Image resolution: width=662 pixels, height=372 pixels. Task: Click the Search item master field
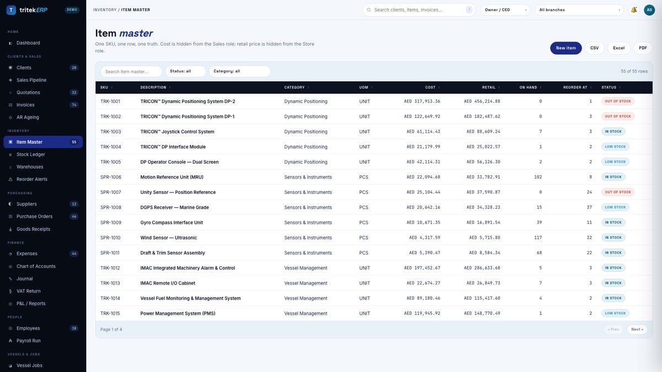coord(131,71)
